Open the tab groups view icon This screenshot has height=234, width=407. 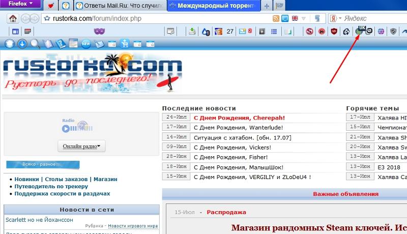tap(279, 6)
